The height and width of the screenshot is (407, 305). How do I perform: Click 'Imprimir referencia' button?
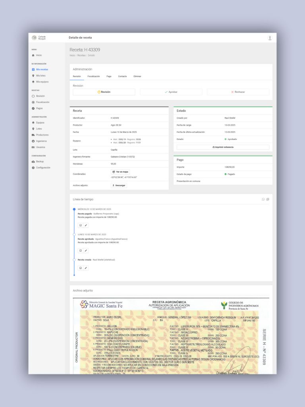(223, 147)
